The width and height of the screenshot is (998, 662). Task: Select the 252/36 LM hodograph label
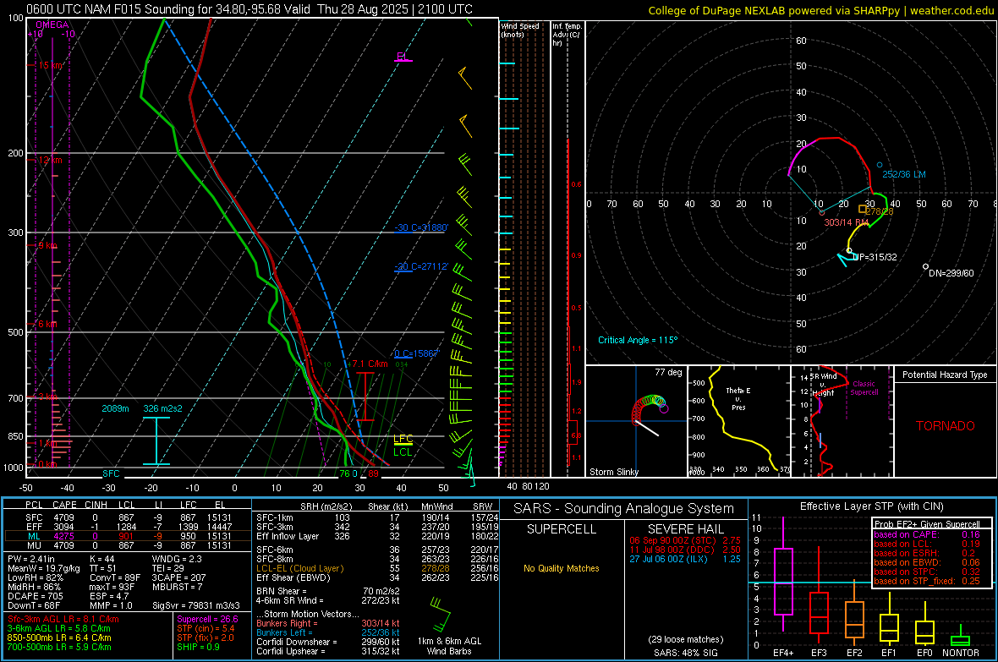tap(904, 174)
